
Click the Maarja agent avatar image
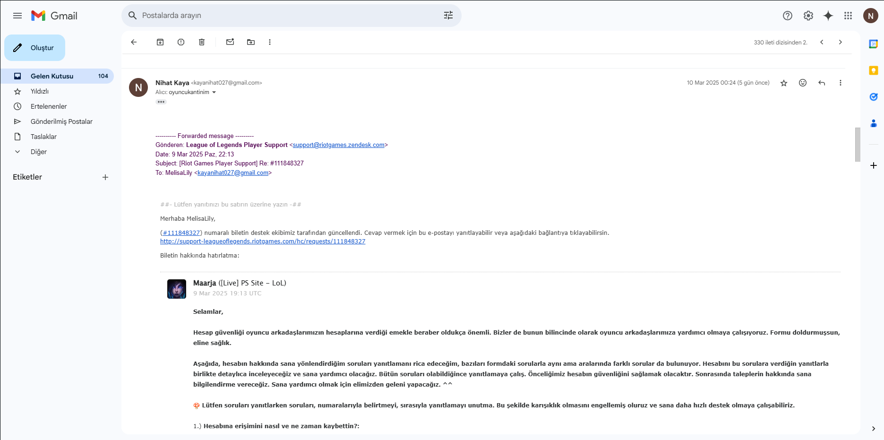point(177,289)
